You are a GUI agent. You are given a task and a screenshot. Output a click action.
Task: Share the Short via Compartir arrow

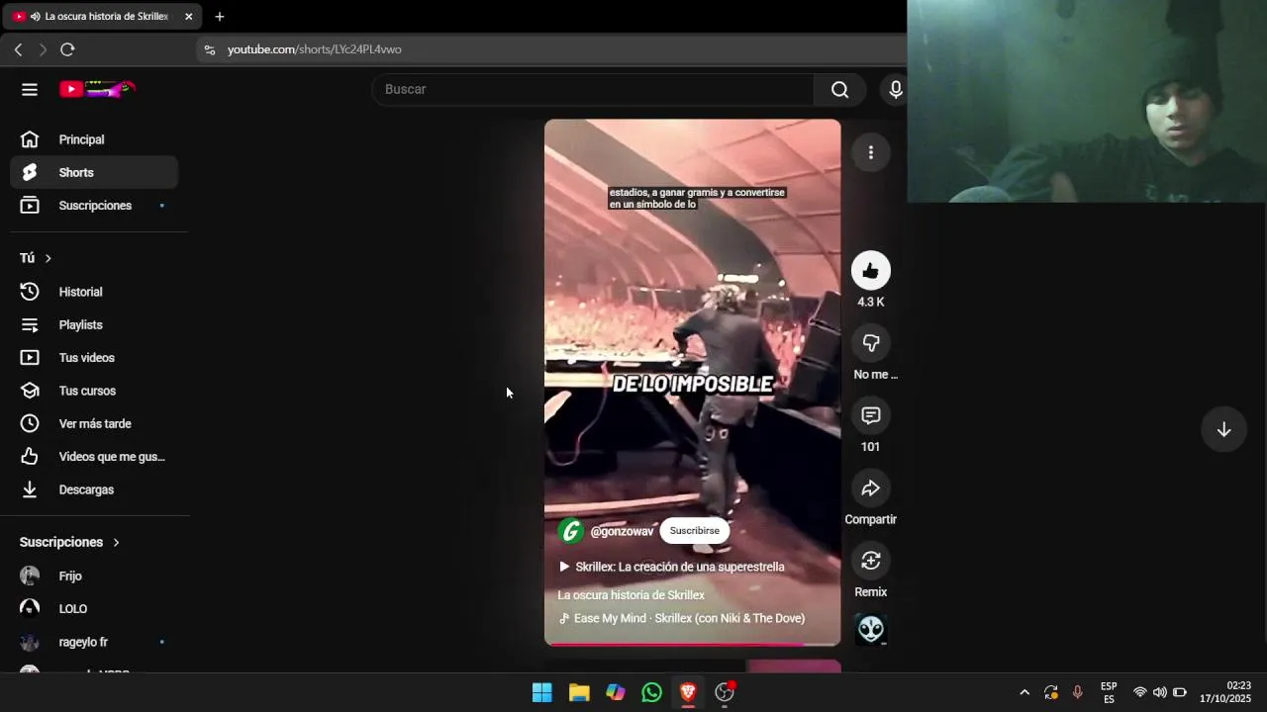point(871,489)
